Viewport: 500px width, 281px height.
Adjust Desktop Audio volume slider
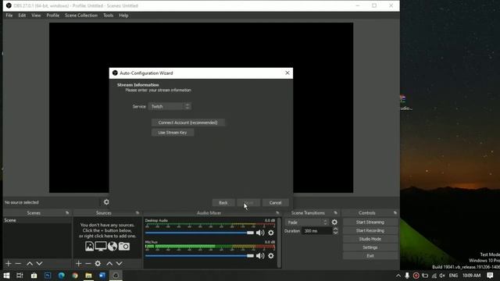point(199,233)
